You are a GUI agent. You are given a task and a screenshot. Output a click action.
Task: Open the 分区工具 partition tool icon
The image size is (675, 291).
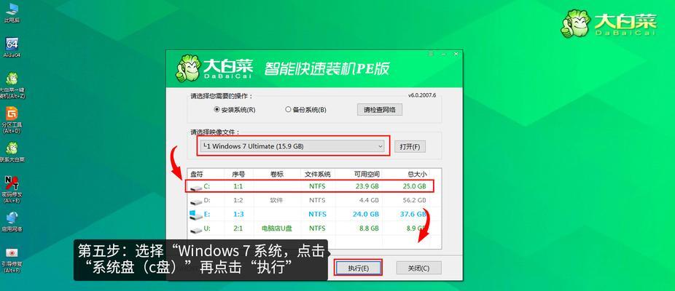12,120
